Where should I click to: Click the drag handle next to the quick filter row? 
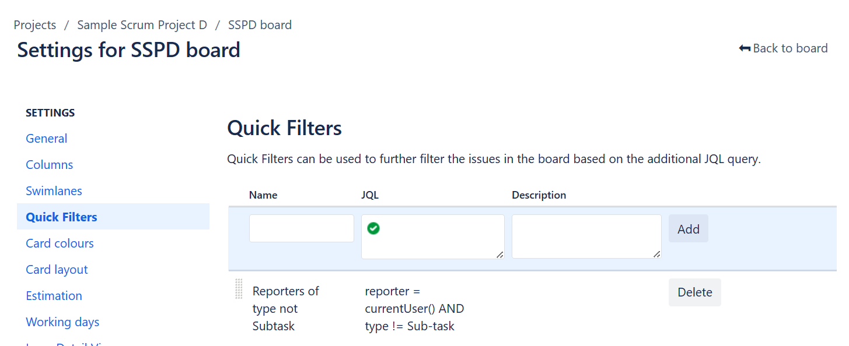[x=238, y=288]
